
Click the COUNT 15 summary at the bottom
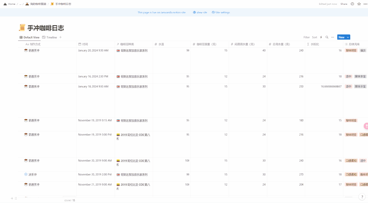point(70,200)
